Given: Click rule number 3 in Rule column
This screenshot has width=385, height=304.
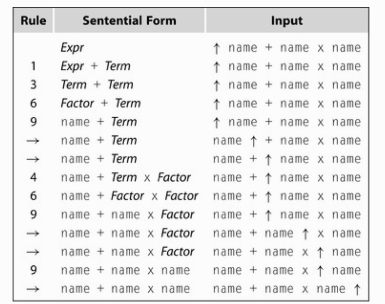Looking at the screenshot, I should 33,85.
